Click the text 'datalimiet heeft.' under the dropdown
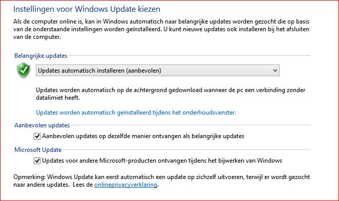Viewport: 339px width, 201px height. 58,98
